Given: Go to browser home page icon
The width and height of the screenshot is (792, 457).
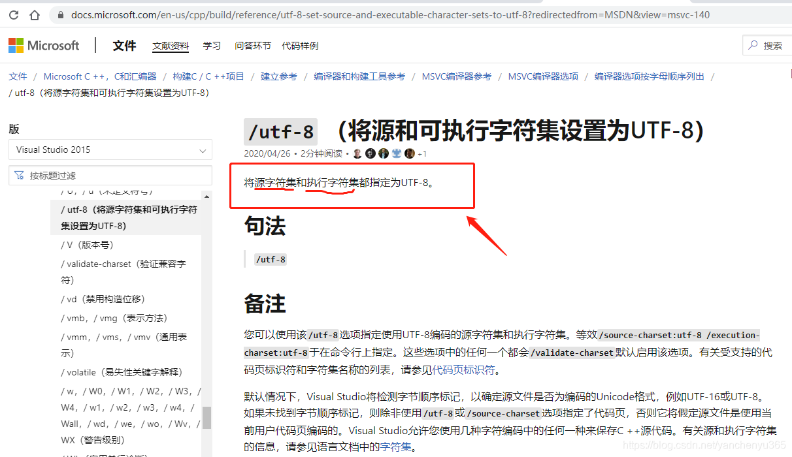Looking at the screenshot, I should click(35, 14).
